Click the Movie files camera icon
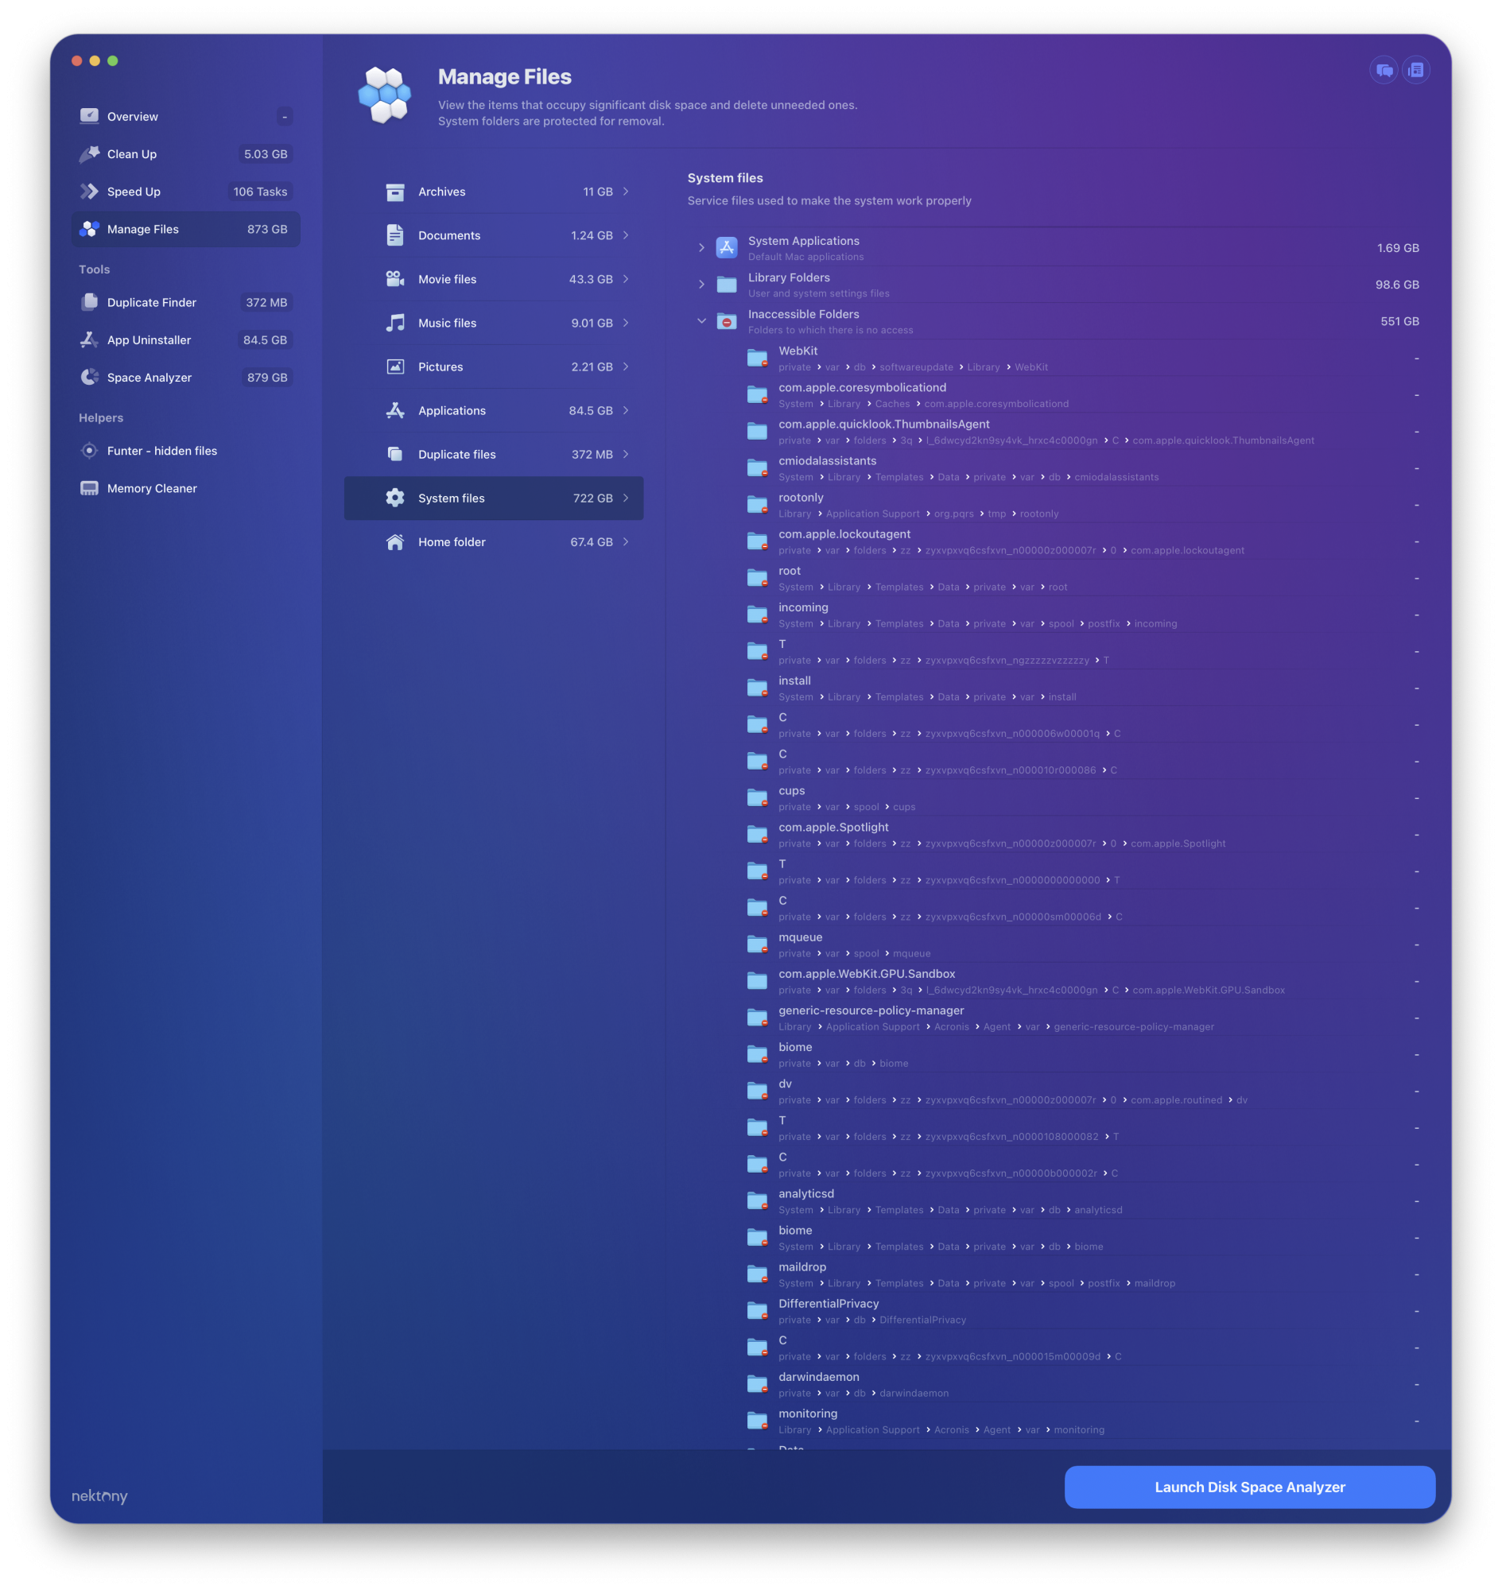This screenshot has width=1502, height=1590. (394, 279)
